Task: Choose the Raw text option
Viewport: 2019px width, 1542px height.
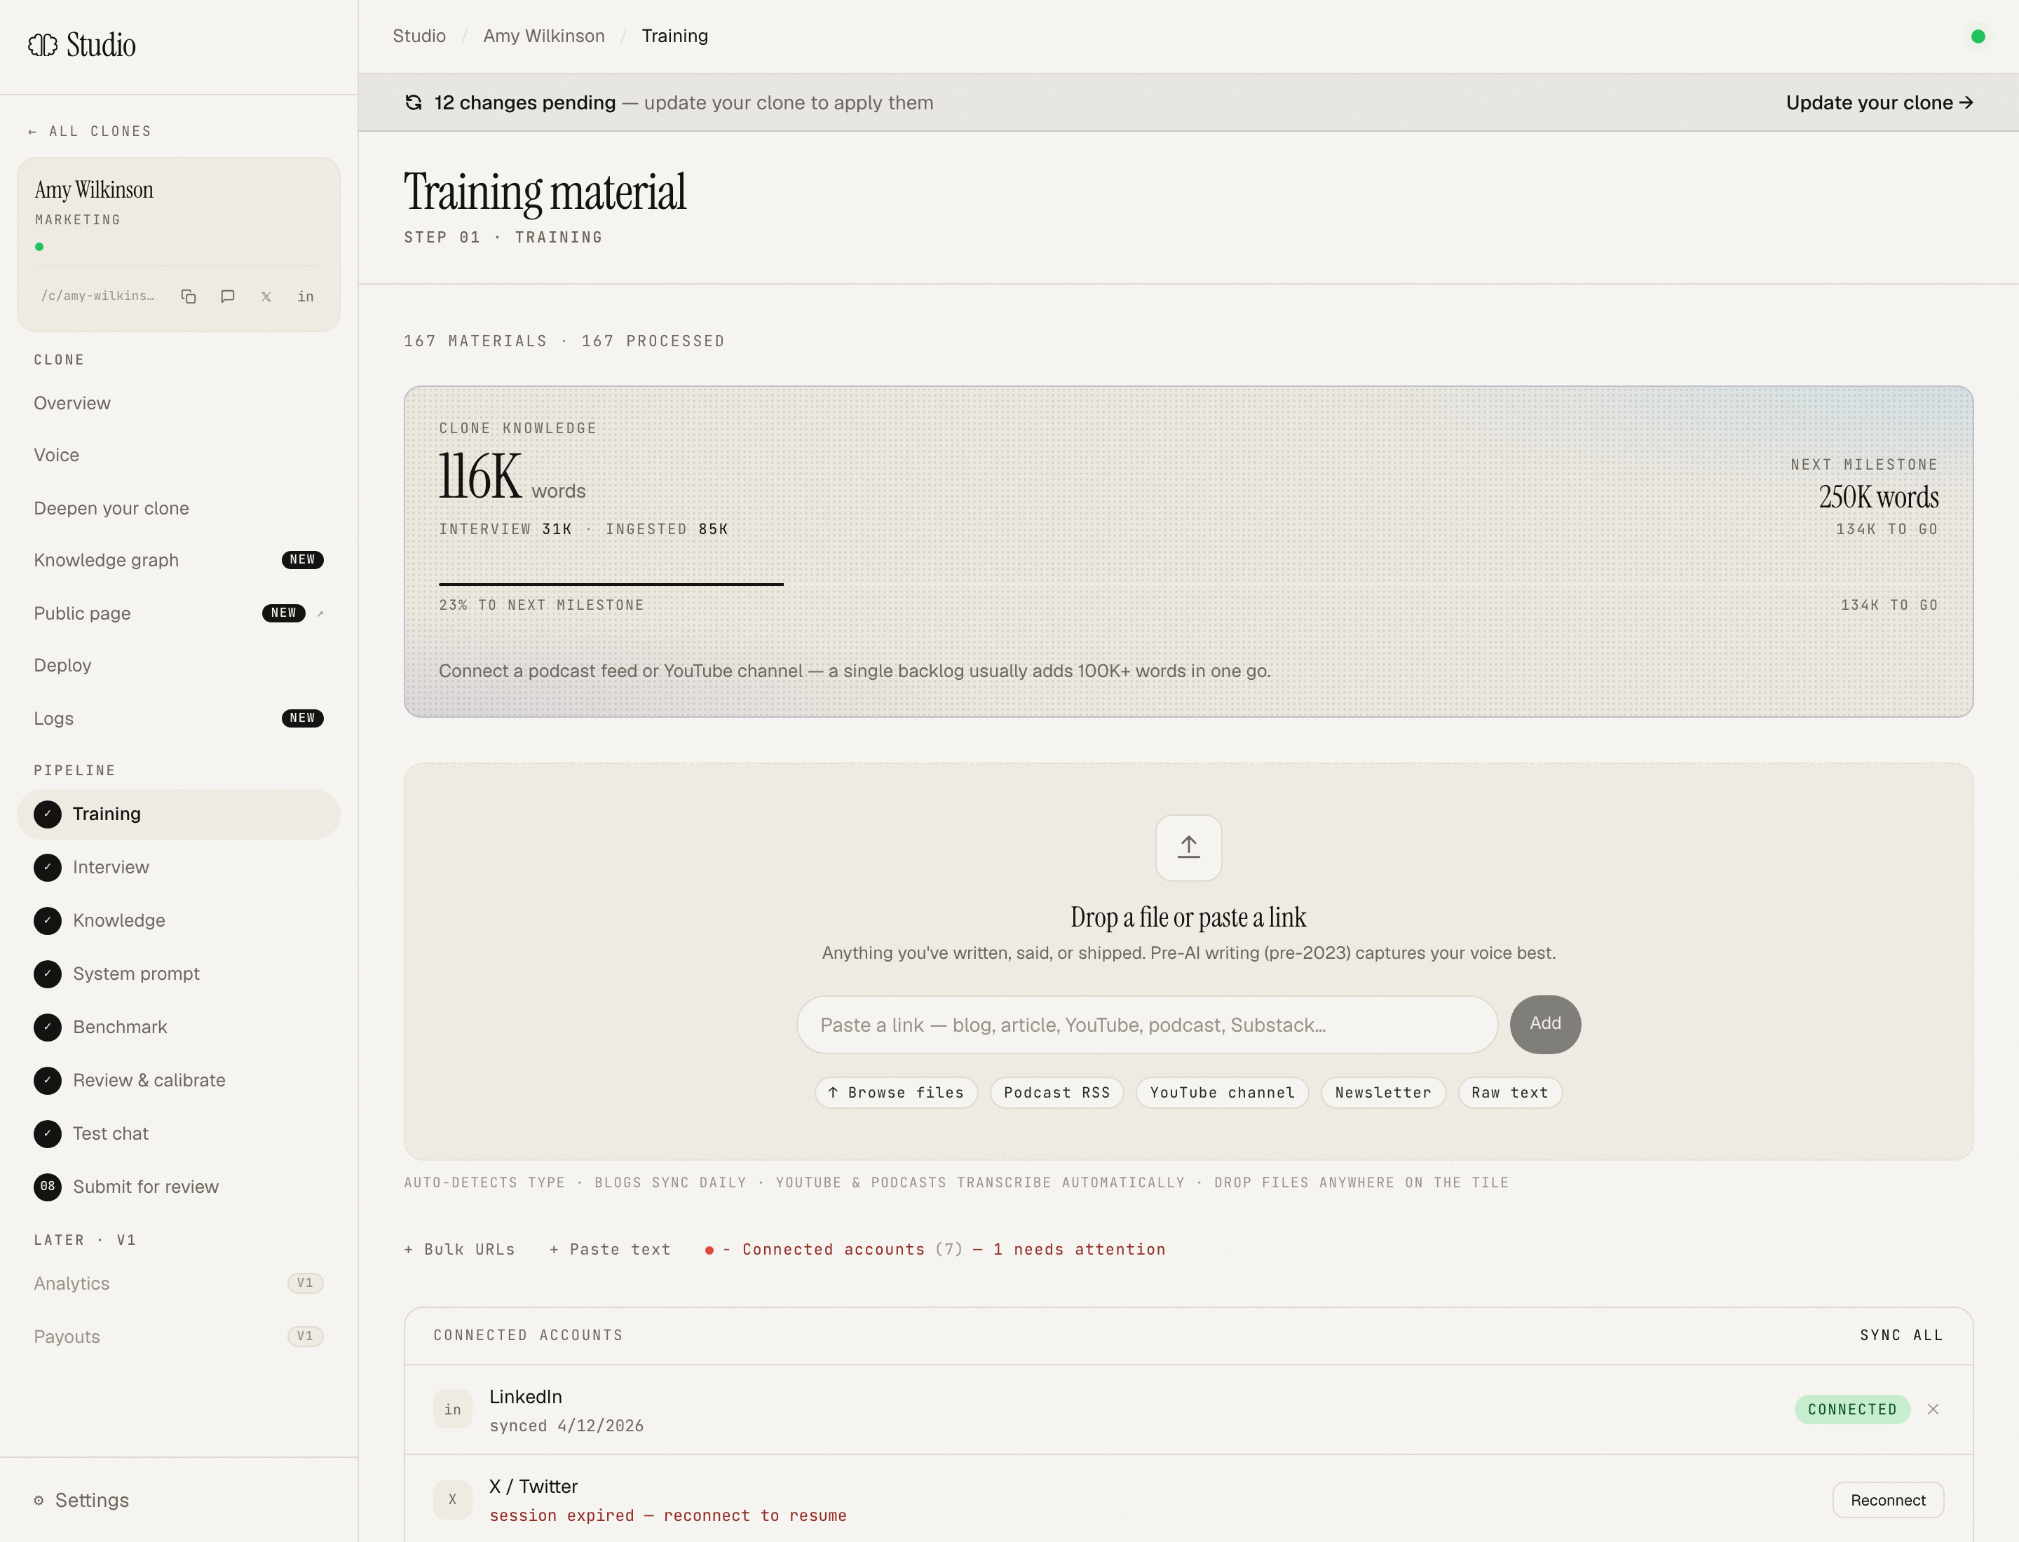Action: [1509, 1092]
